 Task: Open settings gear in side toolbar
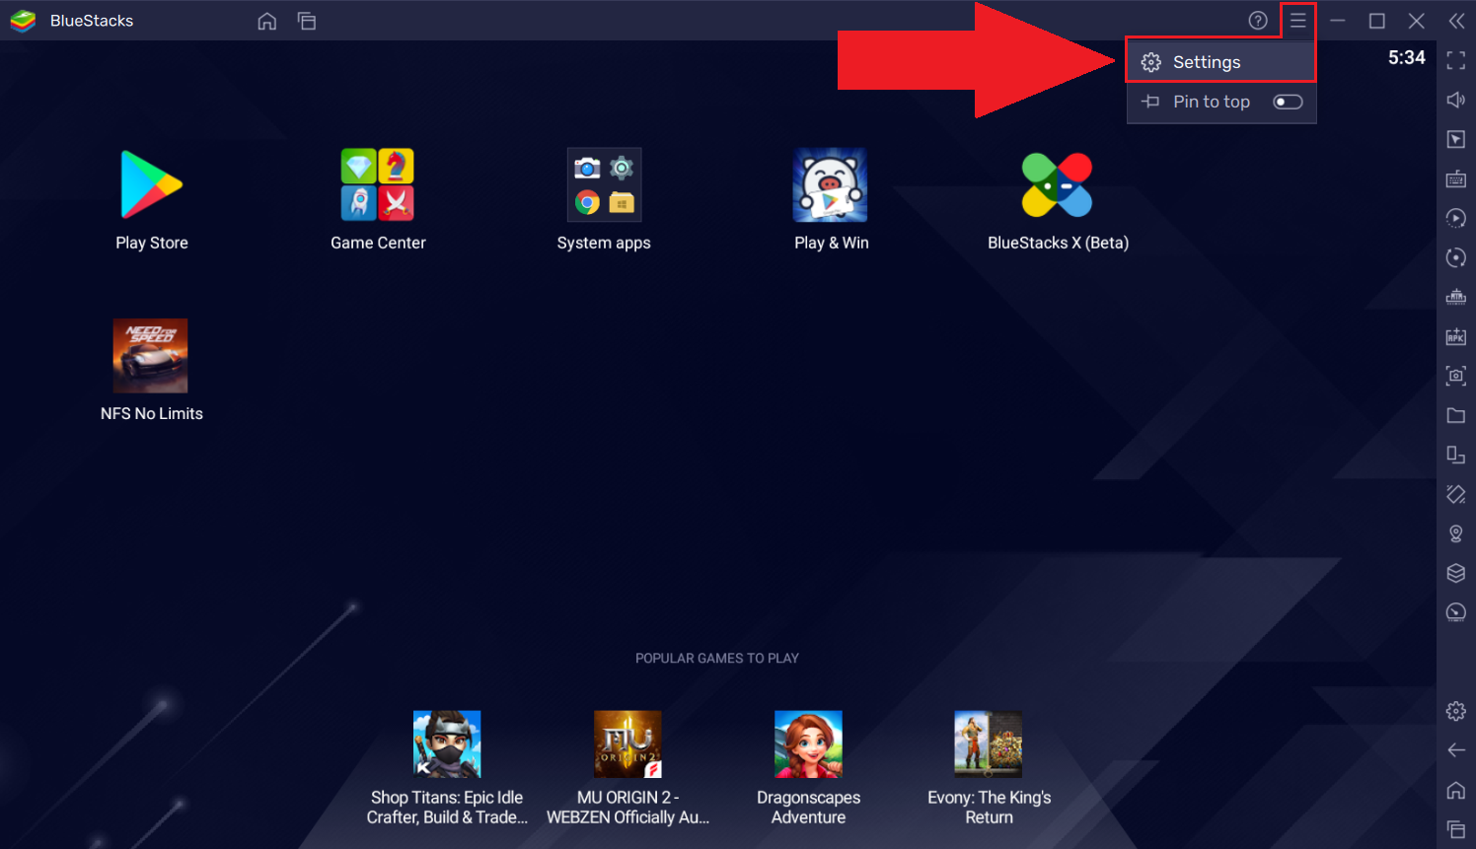click(1456, 712)
